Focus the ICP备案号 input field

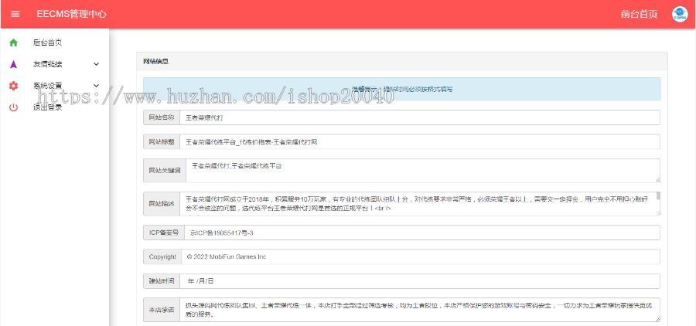[x=419, y=233]
